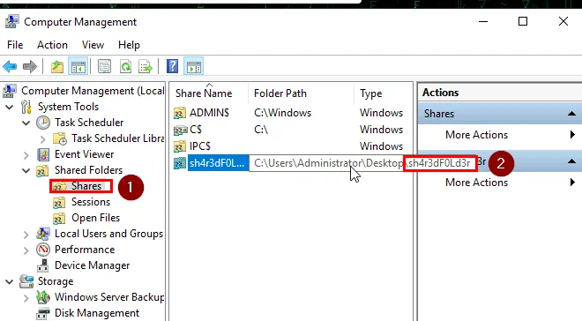This screenshot has height=321, width=582.
Task: Click the sh4r3dF0L share row icon
Action: tap(180, 163)
